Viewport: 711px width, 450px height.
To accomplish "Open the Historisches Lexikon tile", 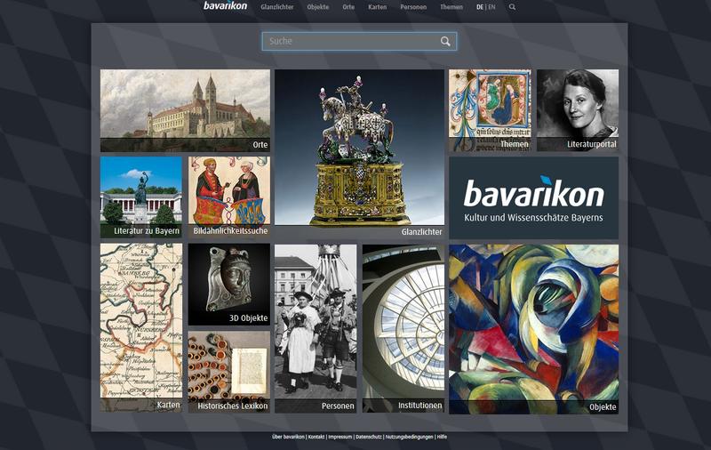I will pos(229,372).
